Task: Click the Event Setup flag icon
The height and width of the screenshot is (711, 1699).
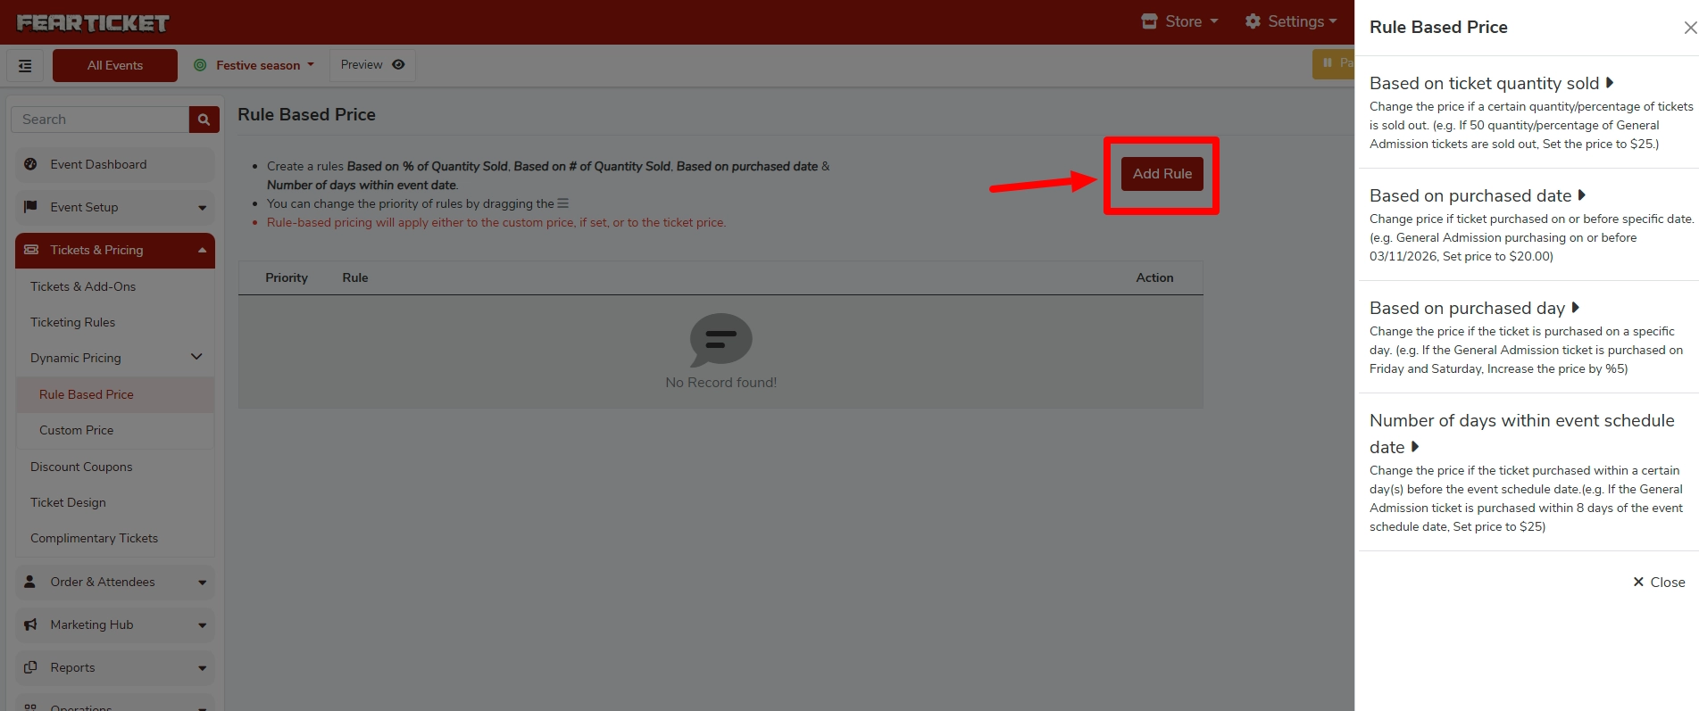Action: pyautogui.click(x=30, y=207)
